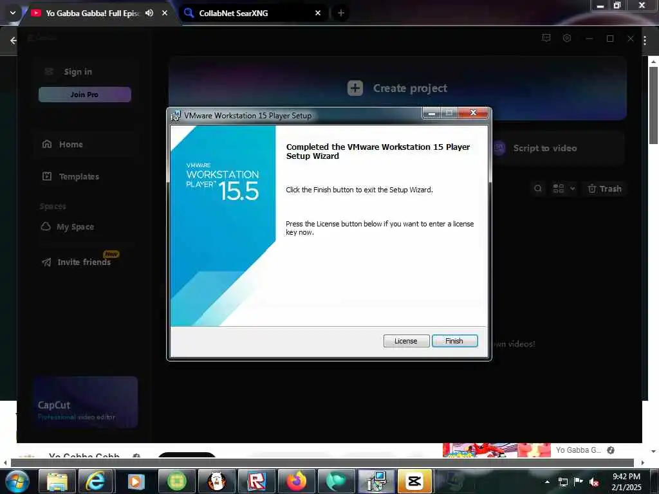Screen dimensions: 659x494
Task: Open Home in CapCut sidebar
Action: 71,145
